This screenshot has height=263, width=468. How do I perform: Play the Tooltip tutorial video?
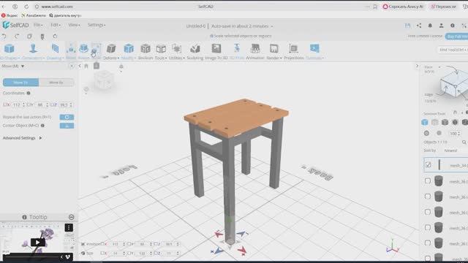(x=37, y=242)
